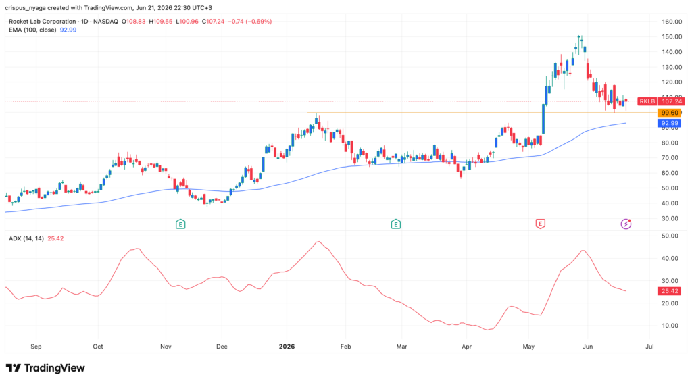Click the high price H109.55
The height and width of the screenshot is (383, 692).
[x=161, y=21]
